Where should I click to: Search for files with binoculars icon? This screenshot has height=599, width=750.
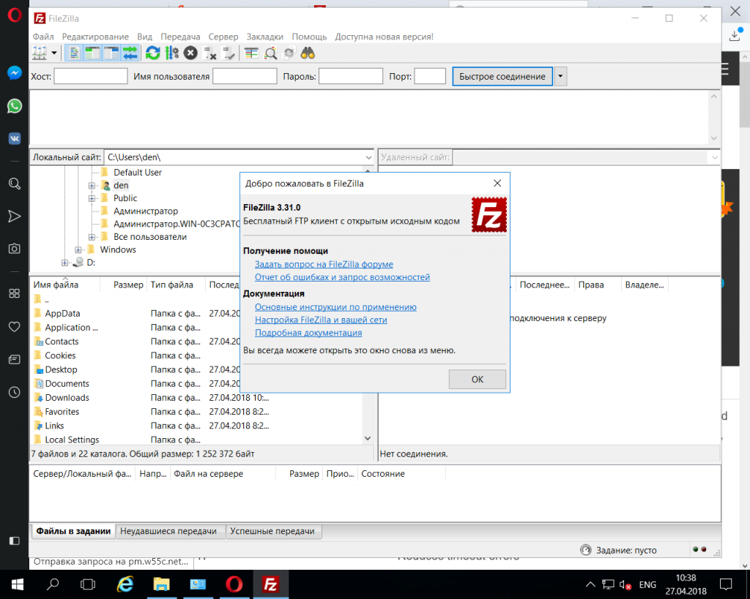pos(308,53)
